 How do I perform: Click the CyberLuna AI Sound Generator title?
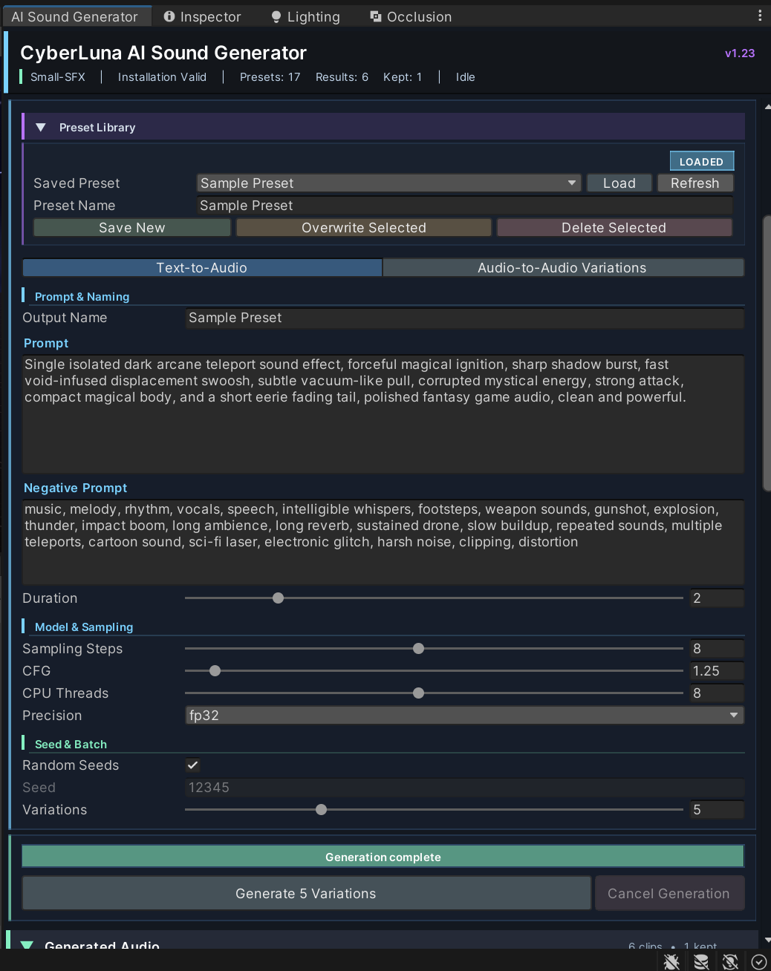[163, 53]
